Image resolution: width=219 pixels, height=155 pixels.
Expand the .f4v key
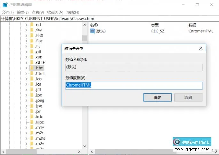[x=26, y=30]
